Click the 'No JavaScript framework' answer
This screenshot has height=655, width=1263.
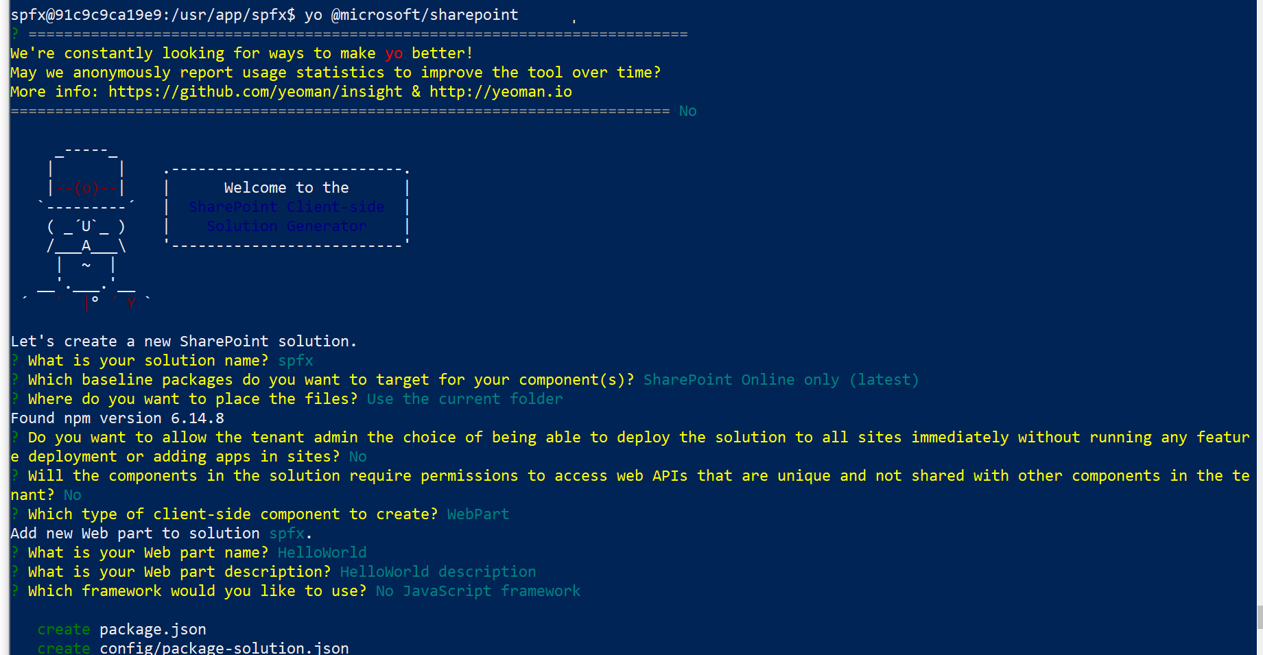click(x=477, y=591)
